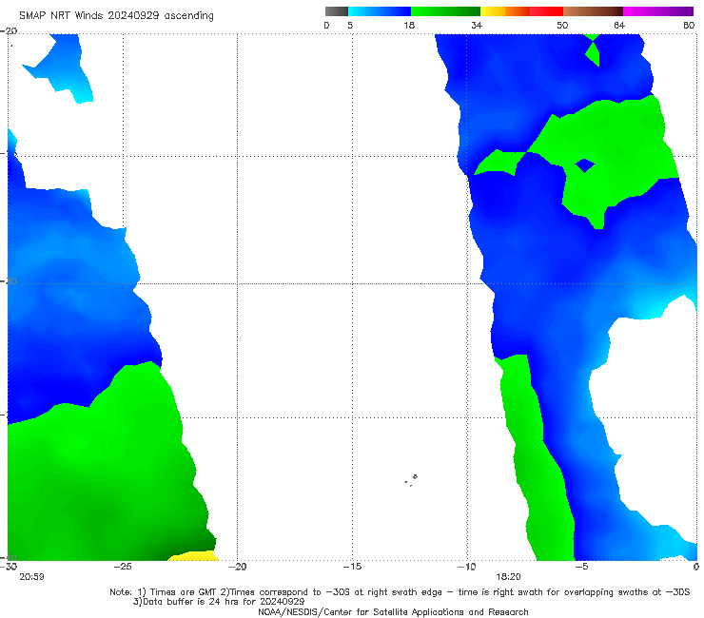Click the '18' label under the color bar
The image size is (704, 618).
tap(409, 25)
